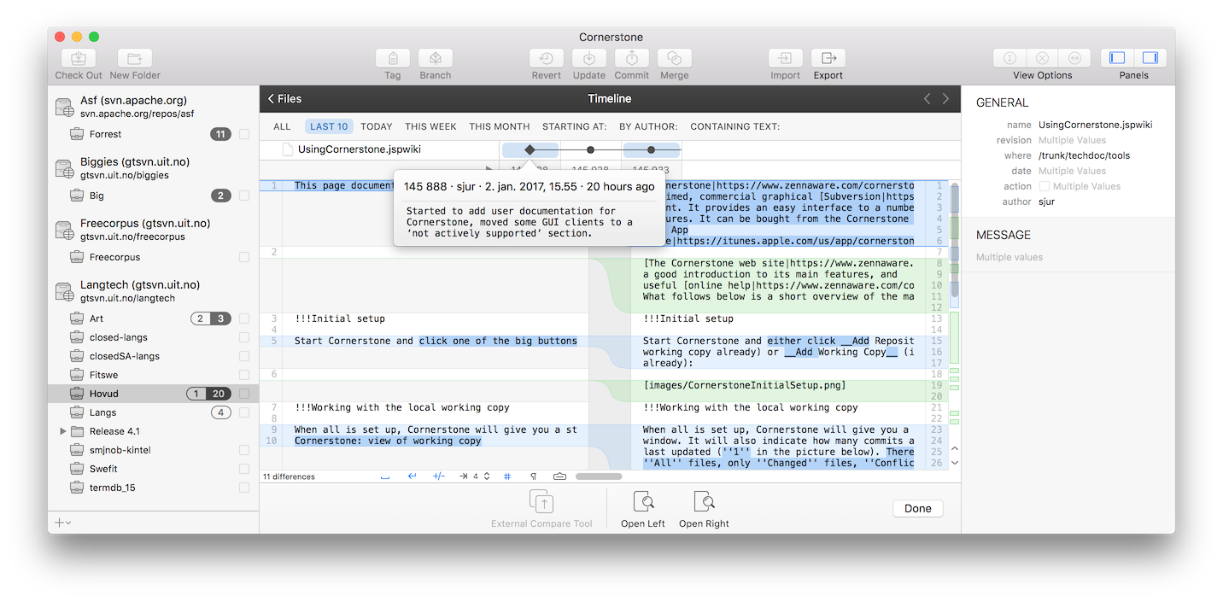Open the add repository plus menu
This screenshot has width=1223, height=602.
click(x=62, y=522)
